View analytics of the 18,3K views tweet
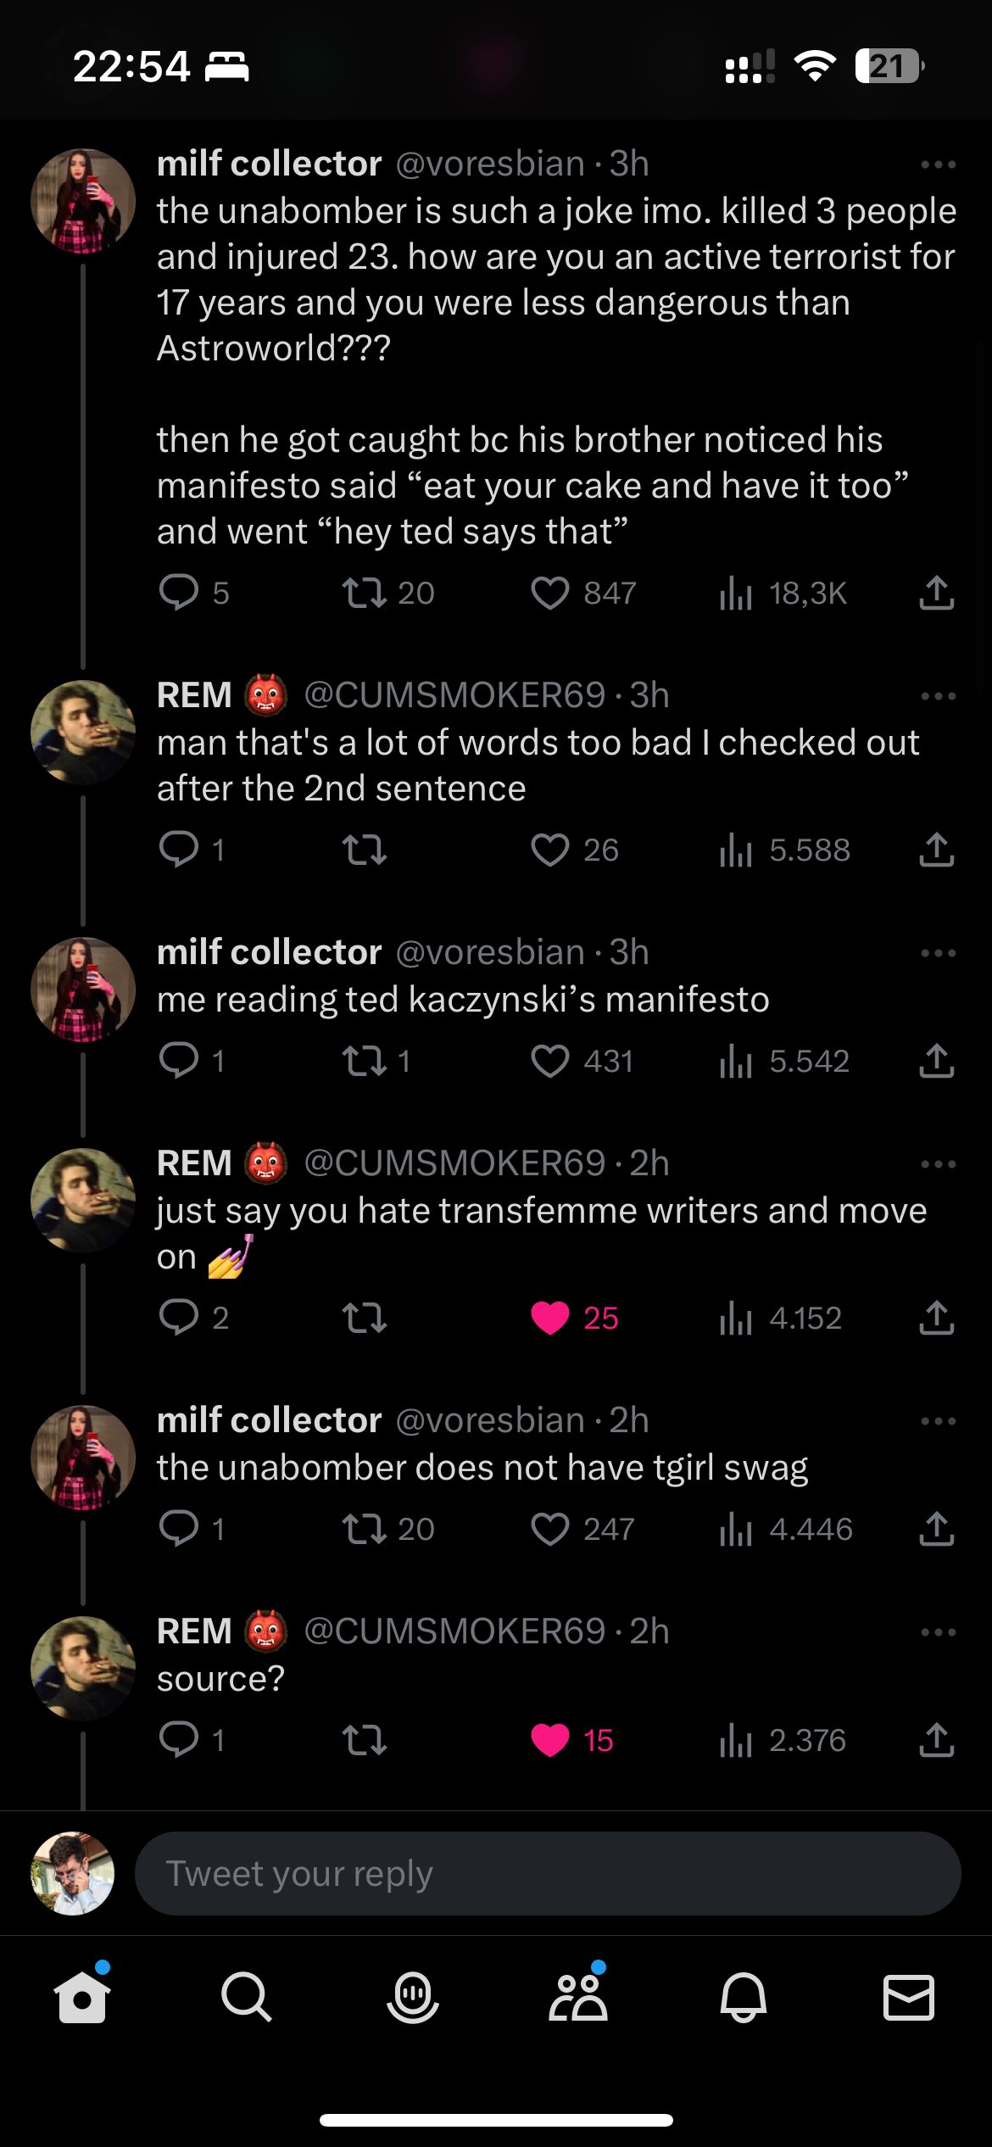Image resolution: width=992 pixels, height=2147 pixels. pyautogui.click(x=736, y=593)
